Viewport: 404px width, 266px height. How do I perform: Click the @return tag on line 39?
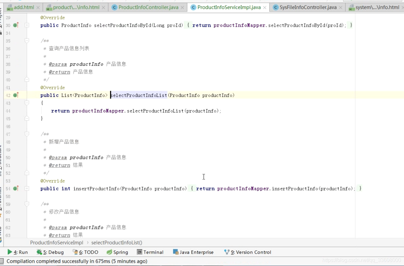point(59,72)
